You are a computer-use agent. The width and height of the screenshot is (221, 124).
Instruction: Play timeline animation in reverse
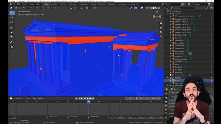85,99
